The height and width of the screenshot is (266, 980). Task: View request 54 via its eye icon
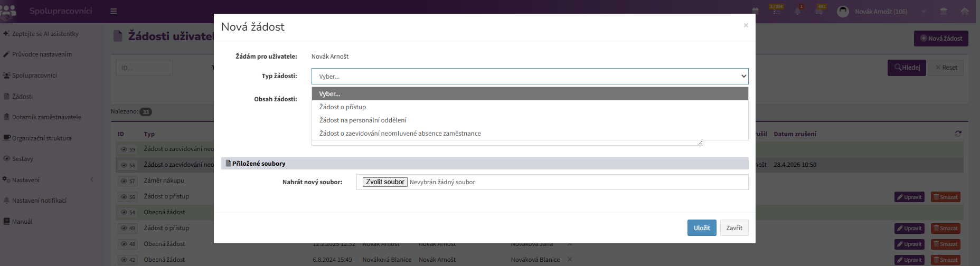point(128,212)
